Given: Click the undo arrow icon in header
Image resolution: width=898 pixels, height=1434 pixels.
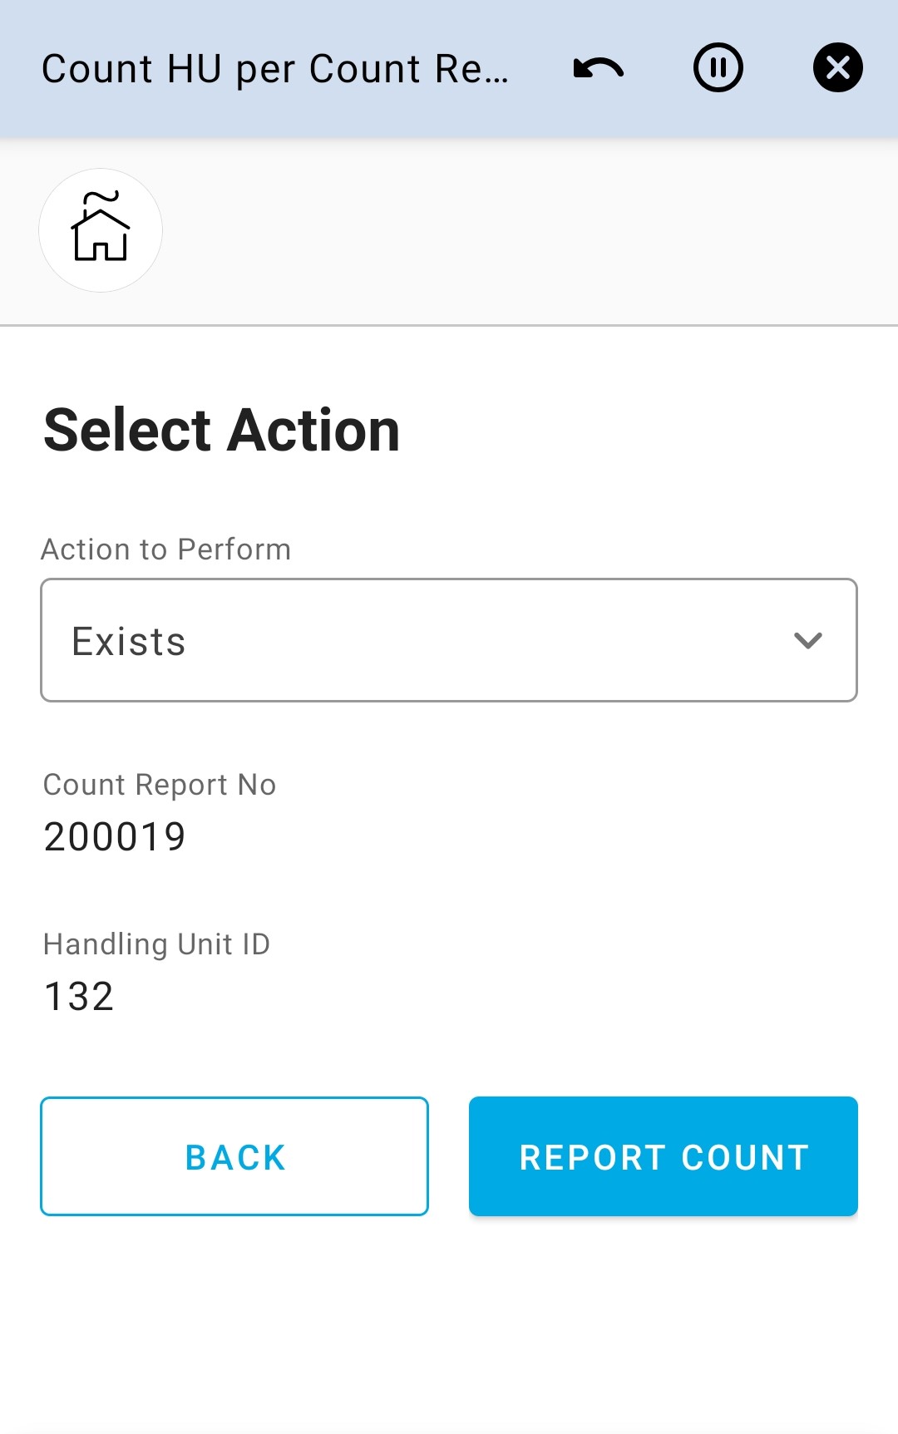Looking at the screenshot, I should 599,68.
